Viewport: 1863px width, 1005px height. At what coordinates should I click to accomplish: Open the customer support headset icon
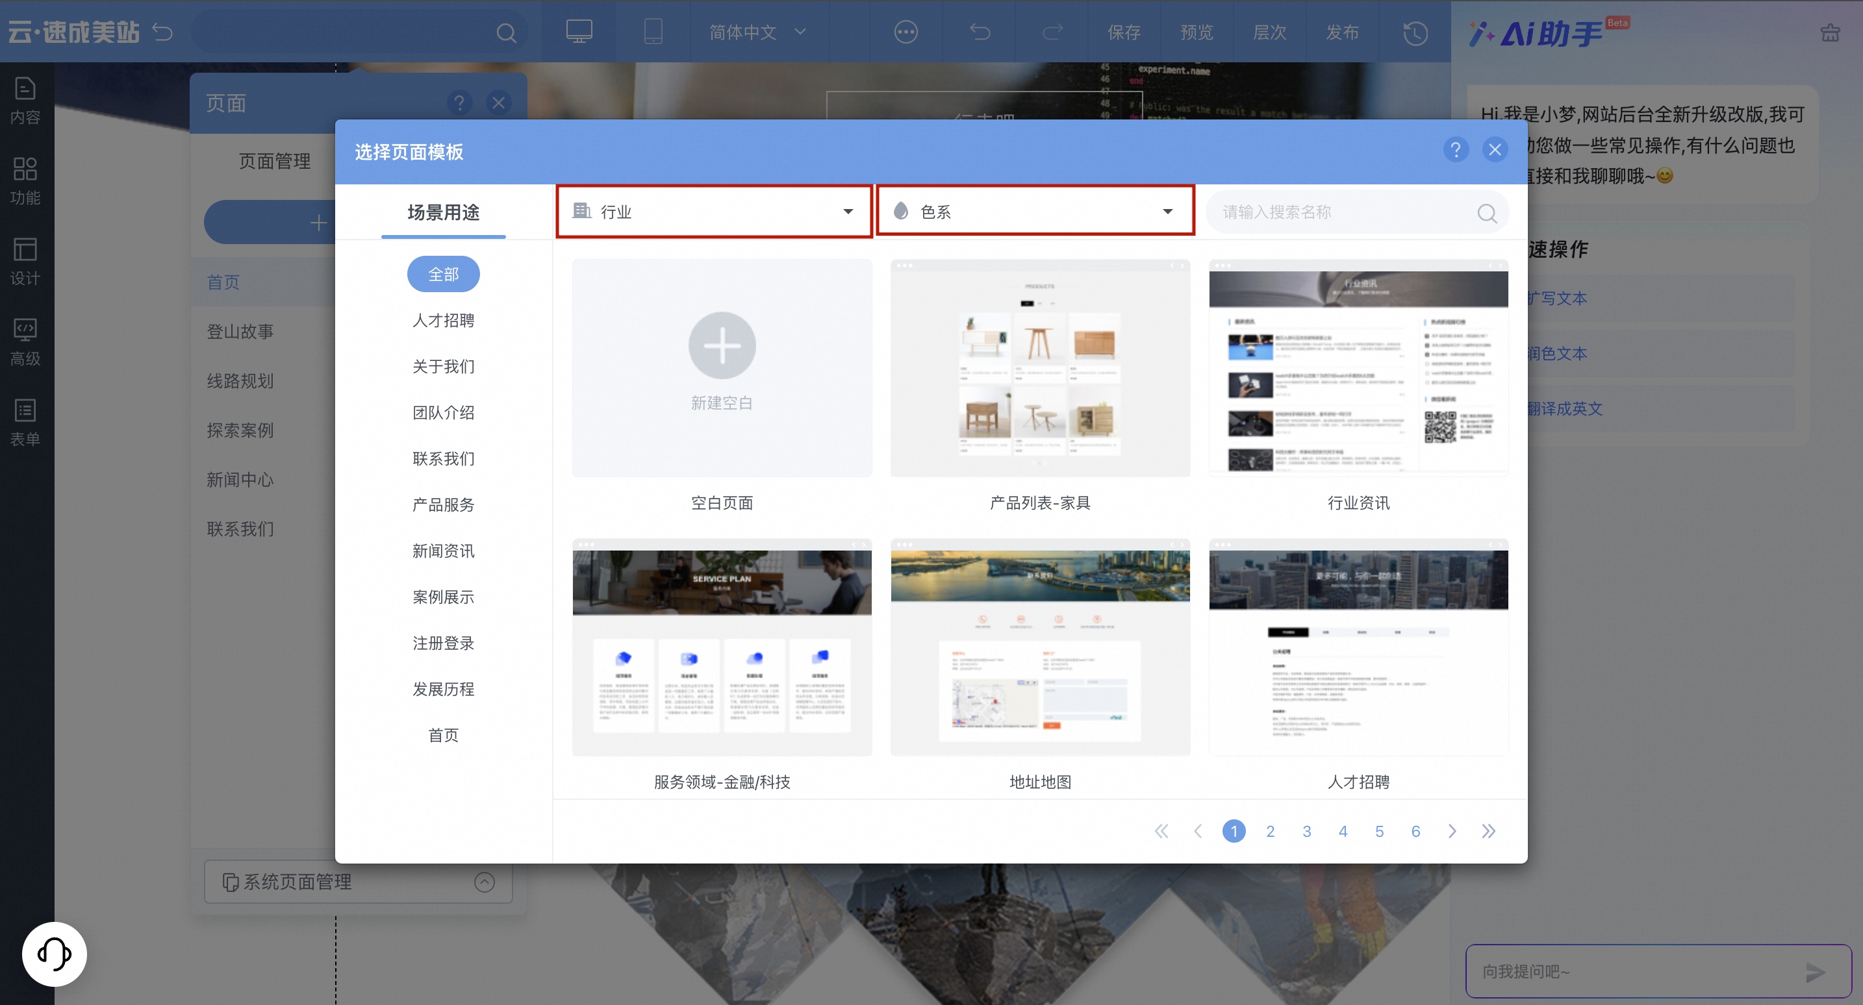coord(55,954)
